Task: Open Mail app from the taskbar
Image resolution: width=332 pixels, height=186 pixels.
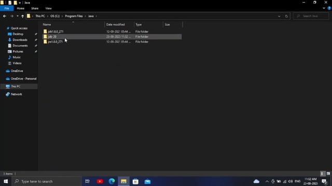Action: [x=147, y=181]
